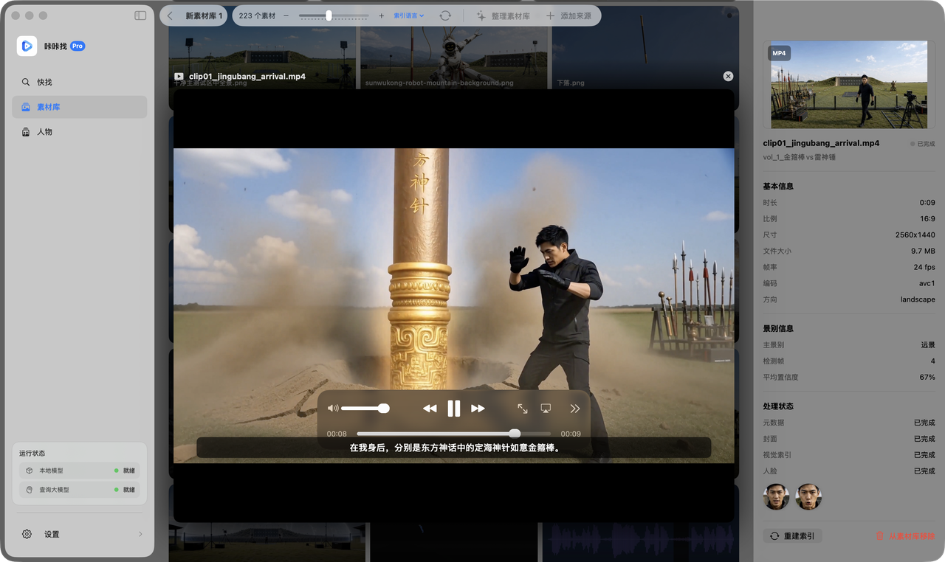
Task: Click the 24 fps frame rate value
Action: [x=924, y=267]
